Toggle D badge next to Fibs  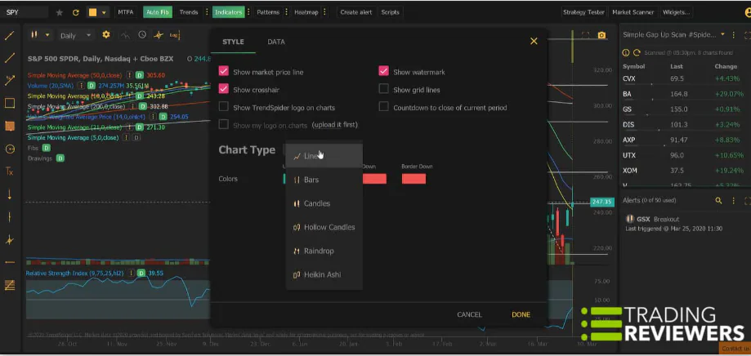click(46, 148)
